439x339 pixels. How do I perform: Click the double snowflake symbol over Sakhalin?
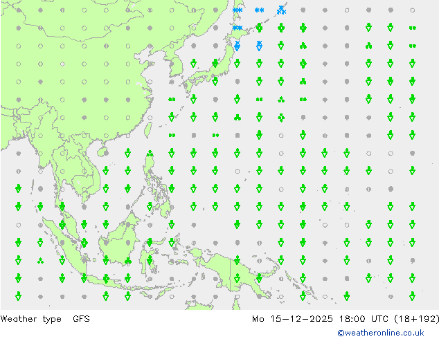pos(238,10)
